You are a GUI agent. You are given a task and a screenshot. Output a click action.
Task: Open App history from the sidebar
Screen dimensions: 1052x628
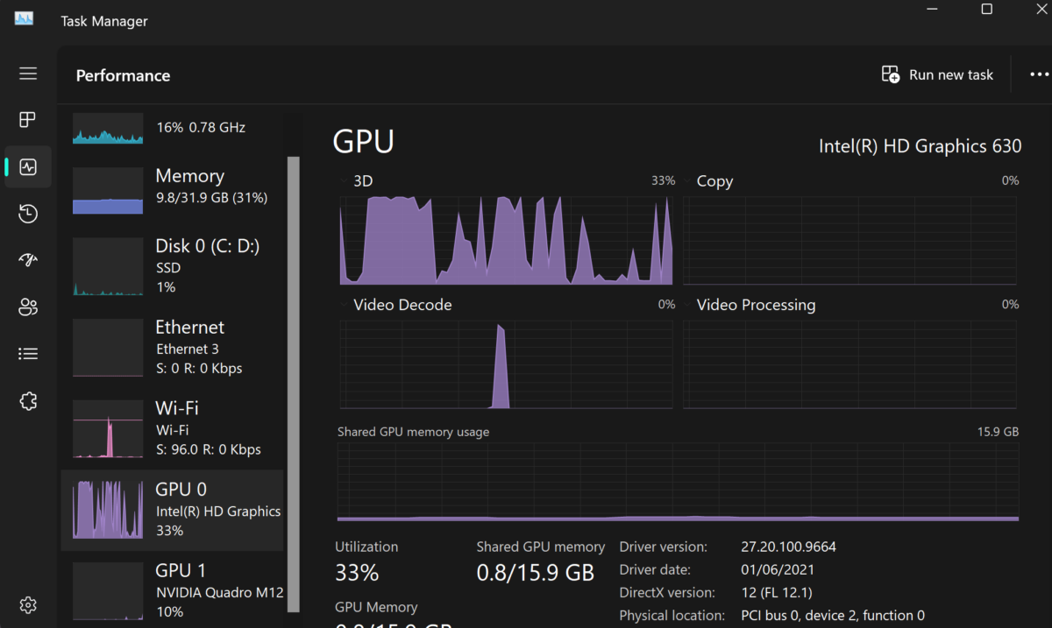27,214
